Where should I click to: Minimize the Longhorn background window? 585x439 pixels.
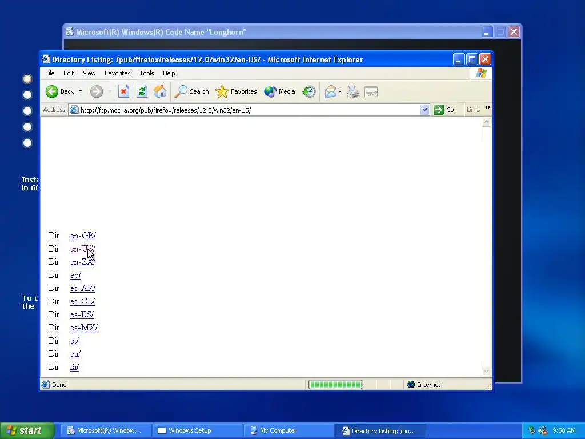point(487,32)
